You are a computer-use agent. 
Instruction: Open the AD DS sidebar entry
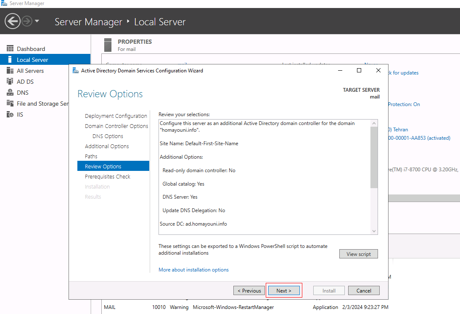pos(25,82)
